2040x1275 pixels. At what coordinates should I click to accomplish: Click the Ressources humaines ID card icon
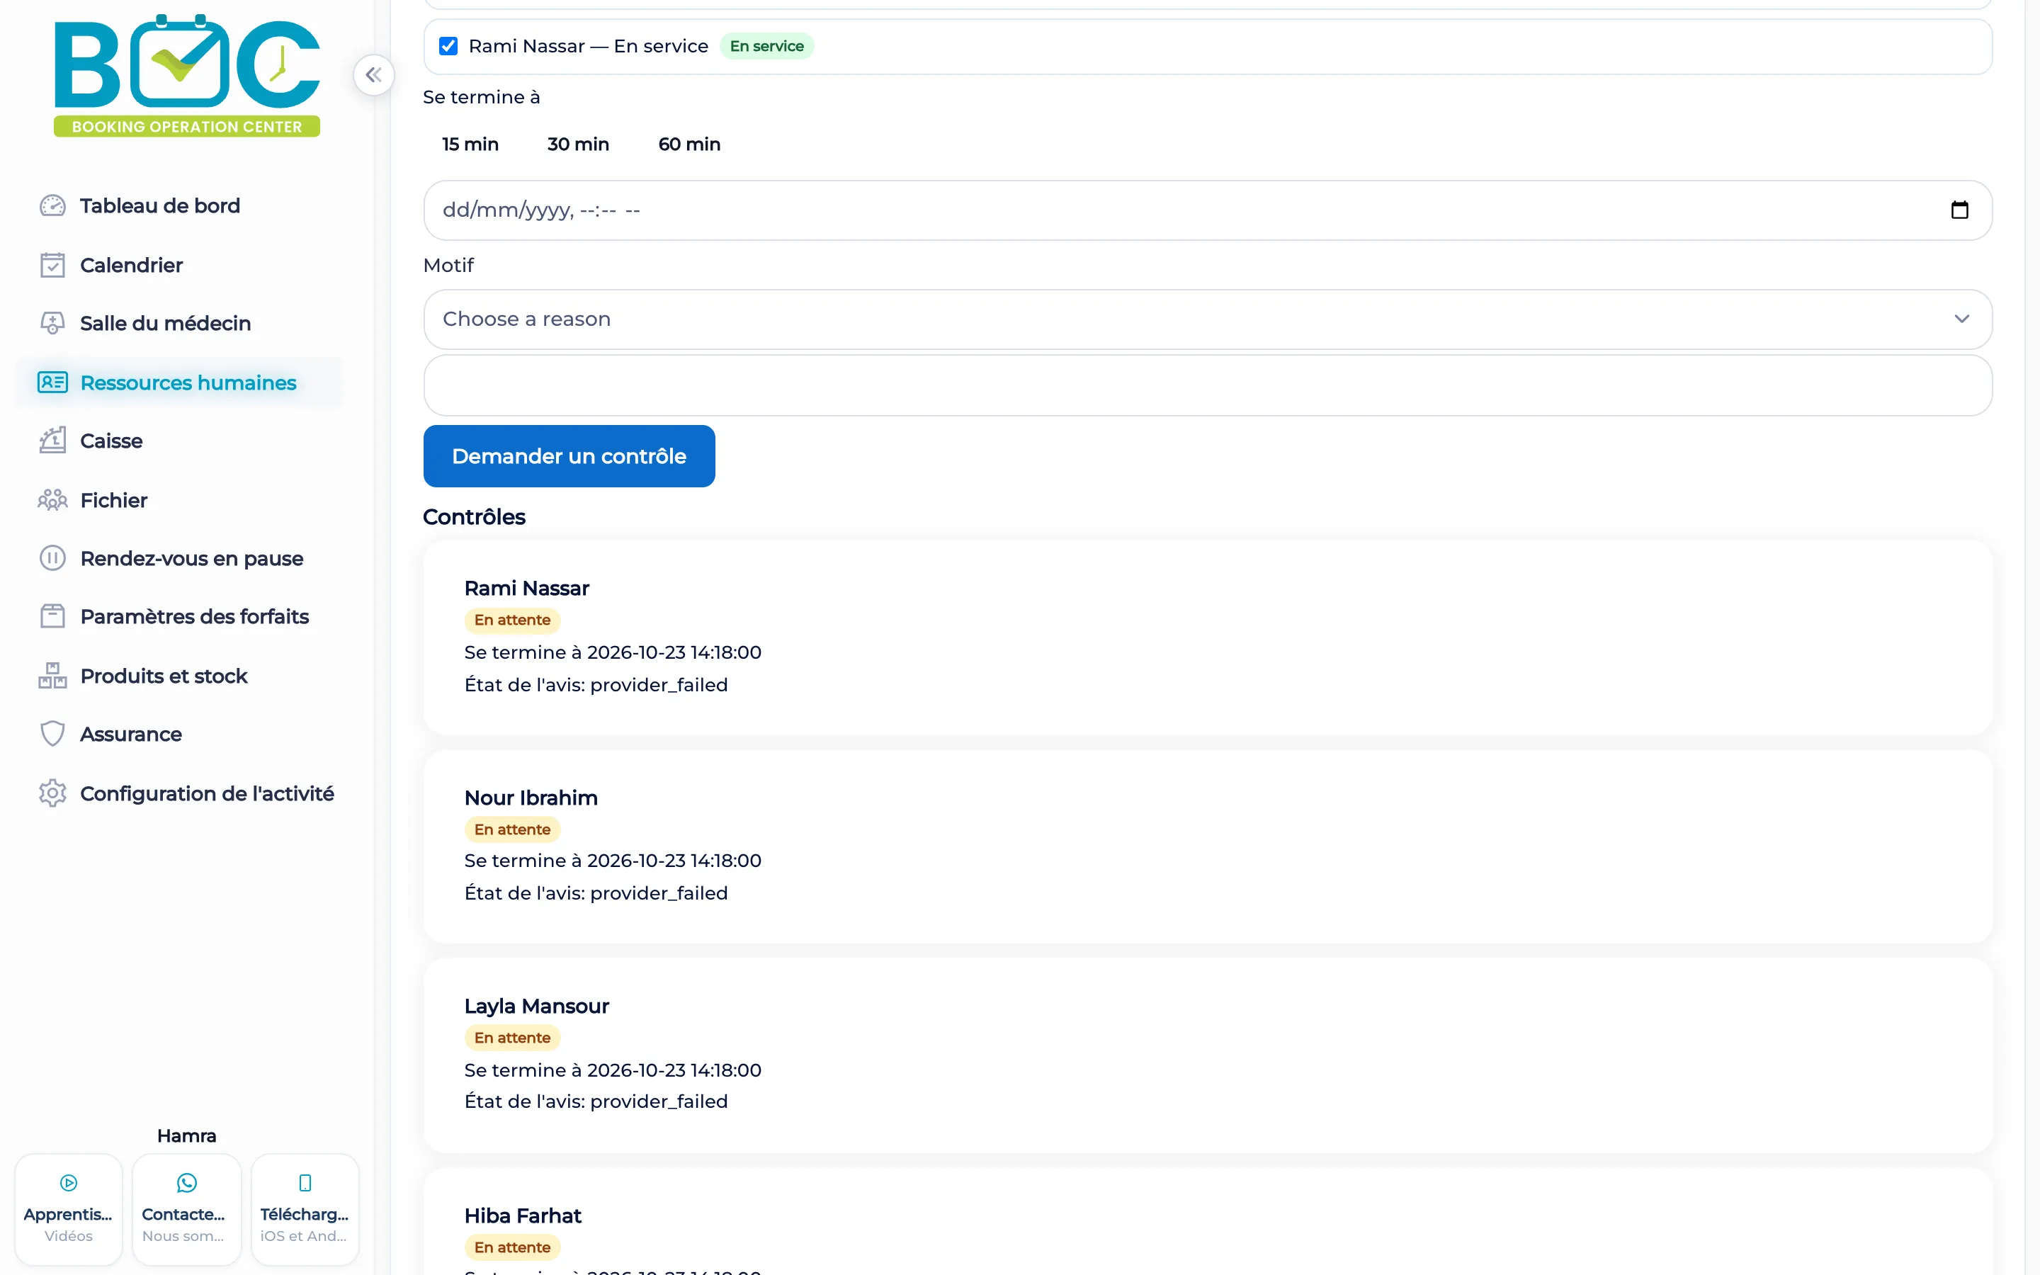click(x=52, y=382)
